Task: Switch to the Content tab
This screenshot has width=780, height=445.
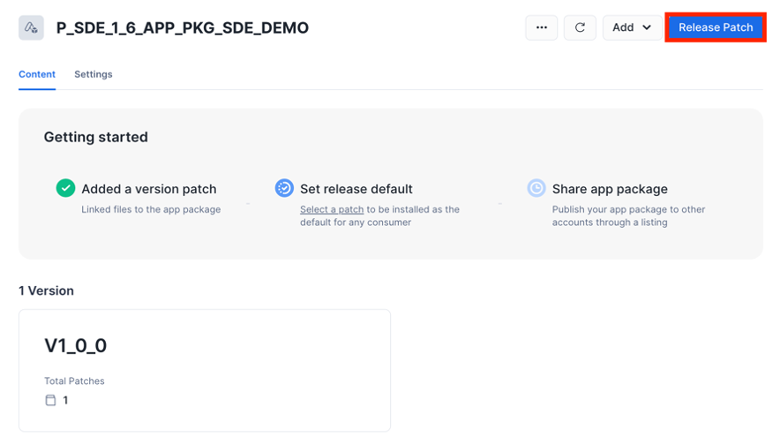Action: pyautogui.click(x=37, y=75)
